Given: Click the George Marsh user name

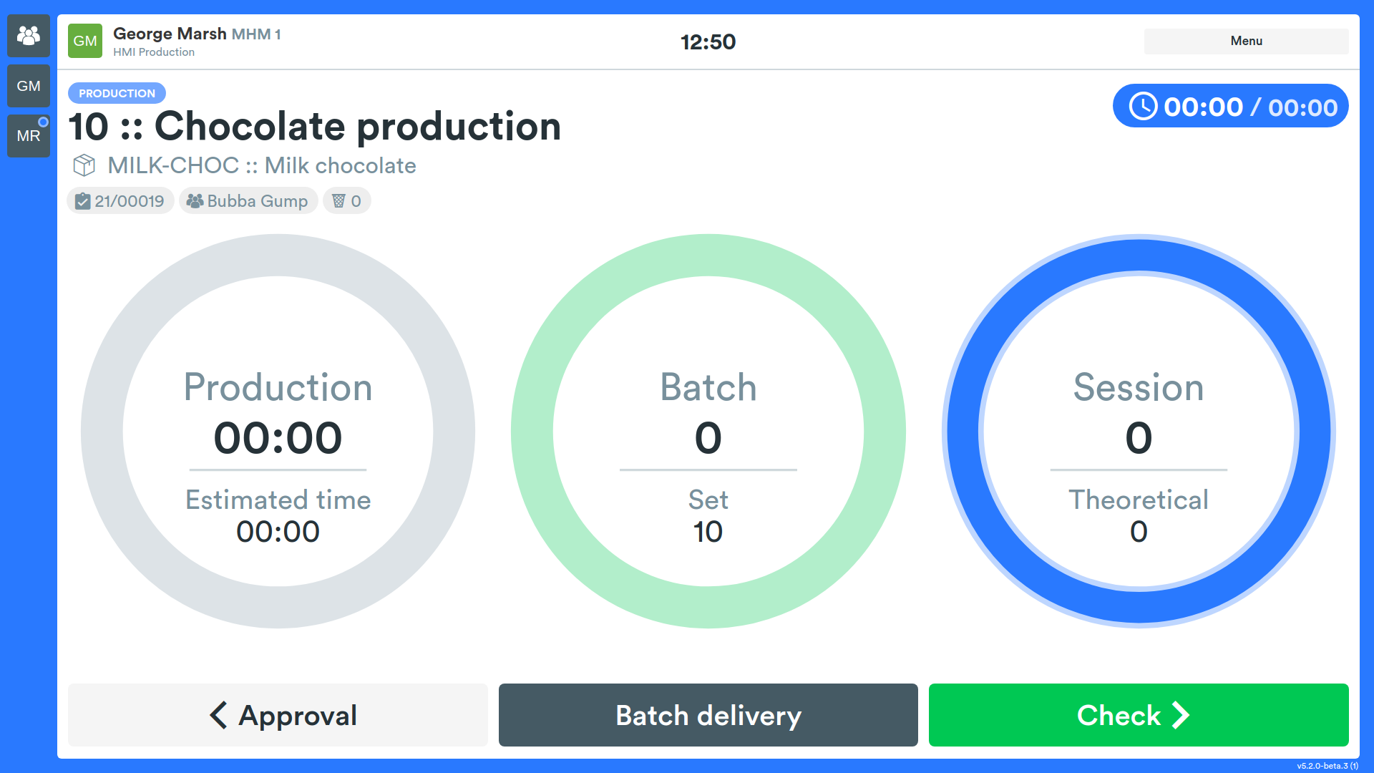Looking at the screenshot, I should 170,34.
